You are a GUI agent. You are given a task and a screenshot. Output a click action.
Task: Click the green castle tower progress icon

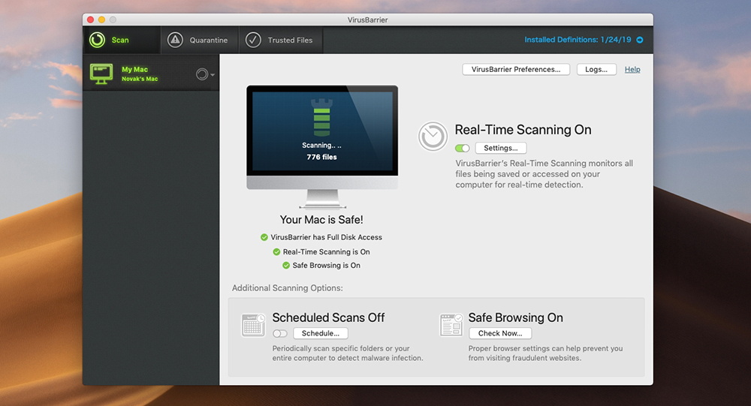coord(322,118)
